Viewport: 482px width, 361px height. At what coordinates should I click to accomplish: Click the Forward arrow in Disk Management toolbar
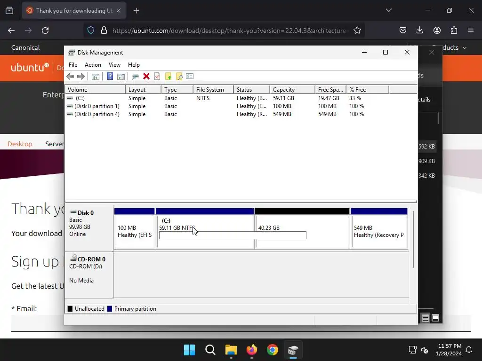coord(81,77)
